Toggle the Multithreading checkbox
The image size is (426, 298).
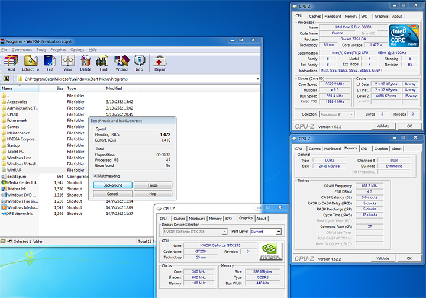(x=95, y=176)
